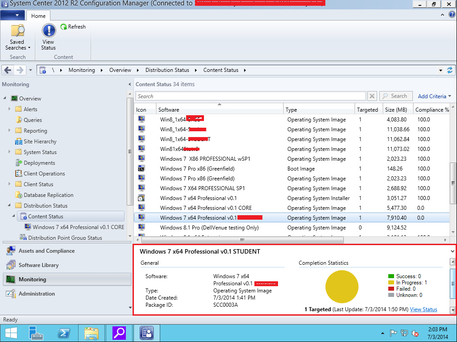Click Overview in the breadcrumb
The image size is (457, 342).
(120, 70)
